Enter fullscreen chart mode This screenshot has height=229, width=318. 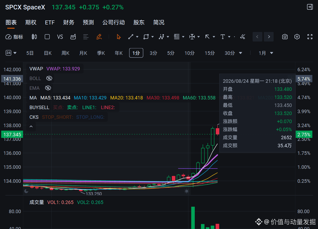coord(310,37)
